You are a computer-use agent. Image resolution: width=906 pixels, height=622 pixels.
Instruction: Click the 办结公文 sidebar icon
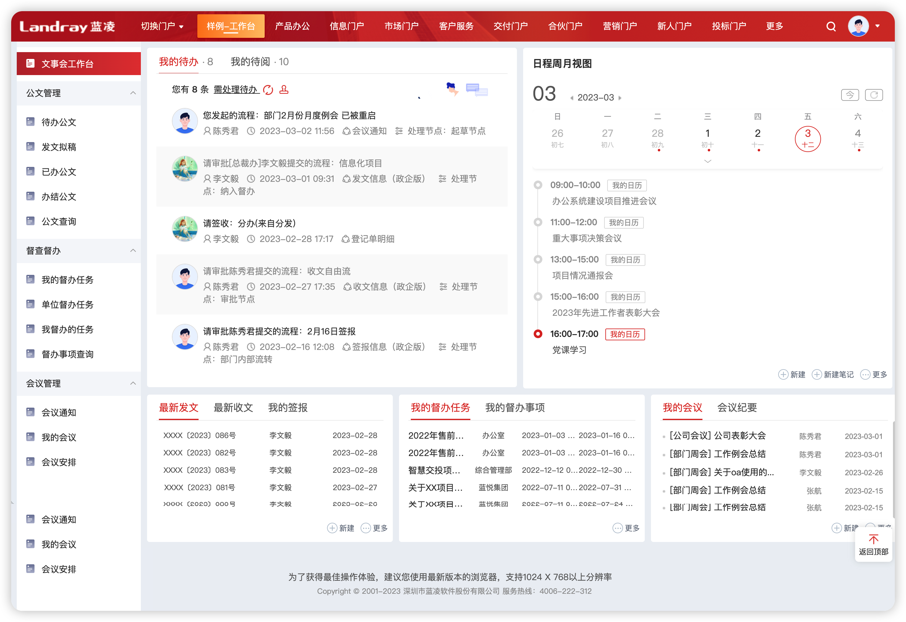(30, 196)
